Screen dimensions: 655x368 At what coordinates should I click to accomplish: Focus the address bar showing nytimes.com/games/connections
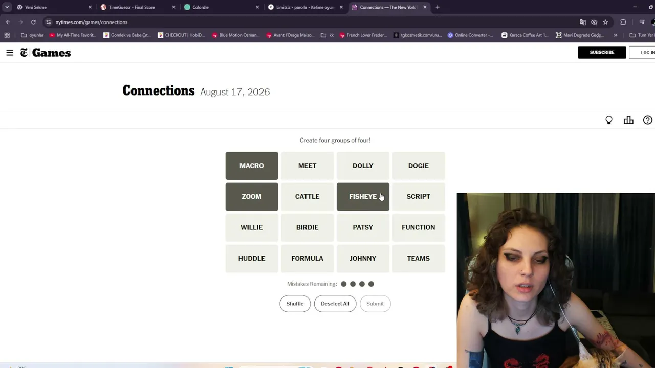coord(312,22)
